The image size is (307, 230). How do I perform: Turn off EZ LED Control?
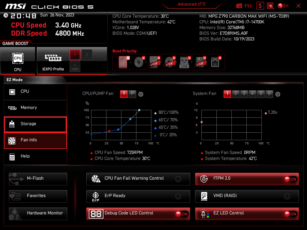coord(291,214)
